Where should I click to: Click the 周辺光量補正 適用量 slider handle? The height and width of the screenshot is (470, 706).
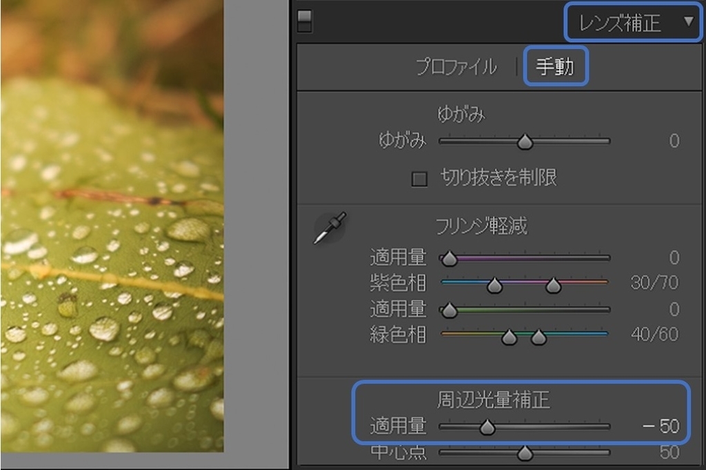(x=487, y=427)
